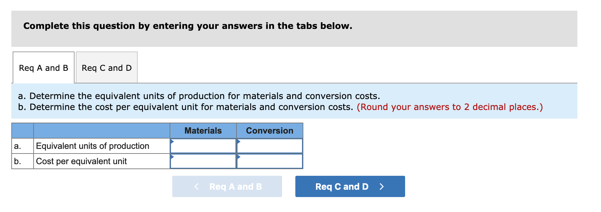Switch to the Req C and D tab
Image resolution: width=601 pixels, height=212 pixels.
tap(106, 68)
